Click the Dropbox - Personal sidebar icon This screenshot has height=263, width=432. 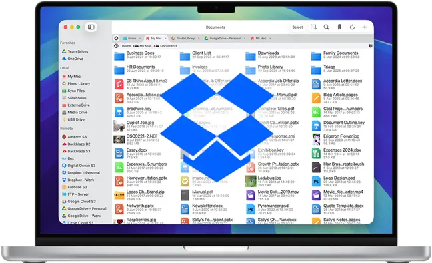(64, 172)
